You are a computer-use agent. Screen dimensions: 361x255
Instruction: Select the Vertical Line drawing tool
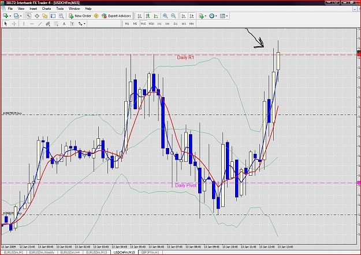[24, 24]
